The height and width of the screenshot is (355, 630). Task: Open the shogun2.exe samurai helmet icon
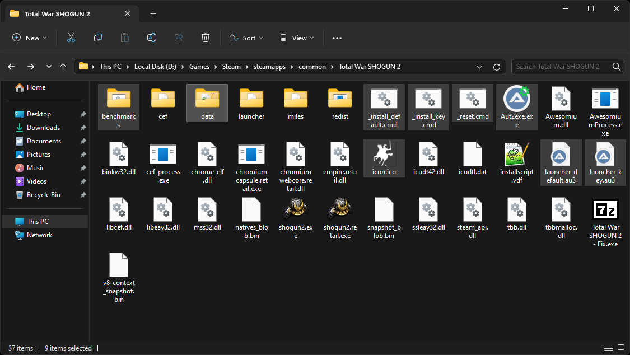click(x=296, y=209)
